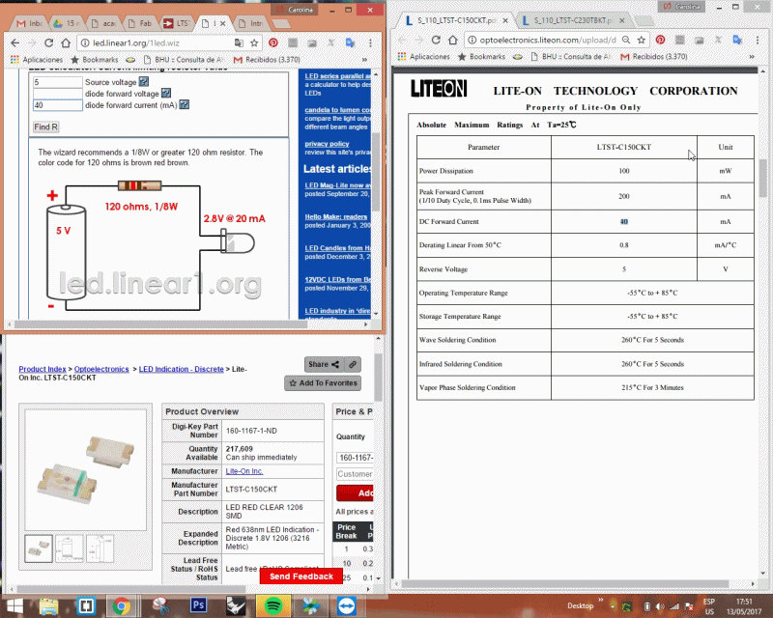Open the Product Index breadcrumb link
Image resolution: width=773 pixels, height=618 pixels.
(43, 369)
